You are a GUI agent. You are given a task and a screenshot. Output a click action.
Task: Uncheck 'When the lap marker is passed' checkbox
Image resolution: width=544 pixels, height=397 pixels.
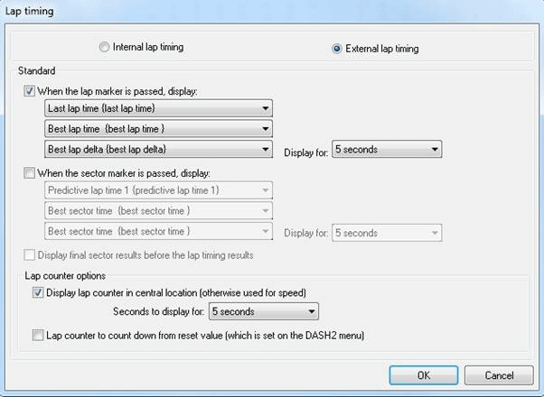30,90
